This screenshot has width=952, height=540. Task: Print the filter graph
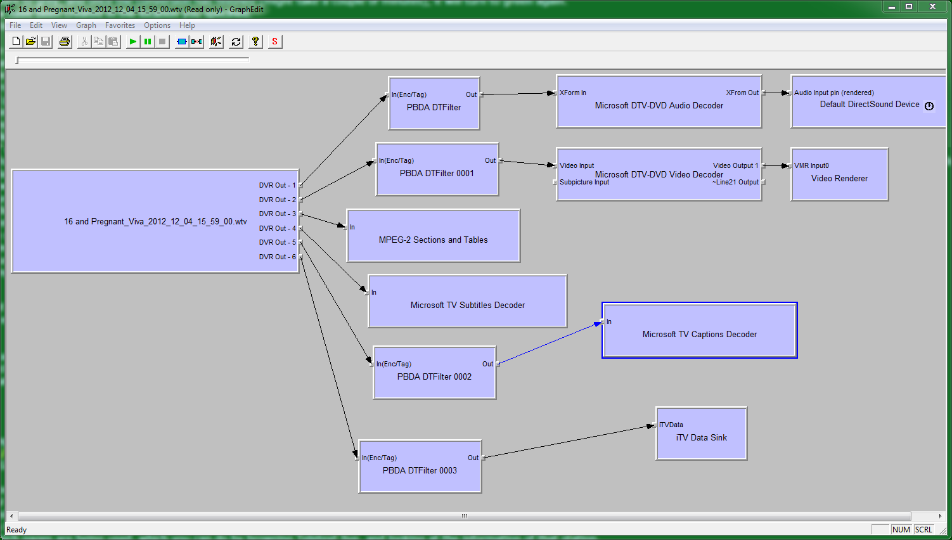(x=65, y=41)
